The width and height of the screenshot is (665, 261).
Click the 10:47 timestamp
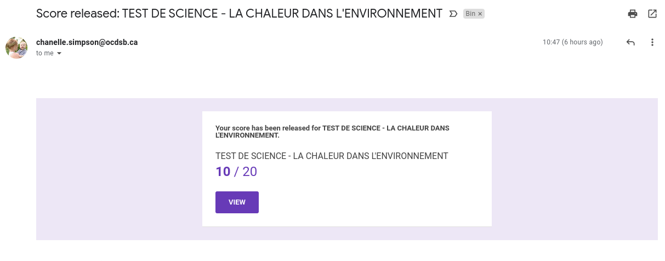coord(551,42)
